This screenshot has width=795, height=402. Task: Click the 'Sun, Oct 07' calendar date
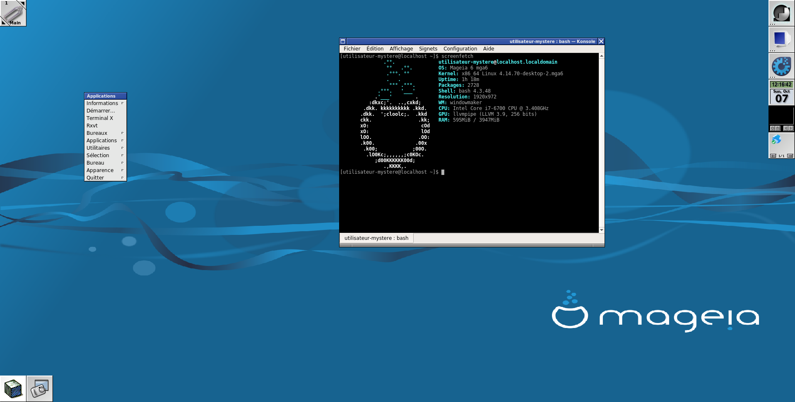781,96
